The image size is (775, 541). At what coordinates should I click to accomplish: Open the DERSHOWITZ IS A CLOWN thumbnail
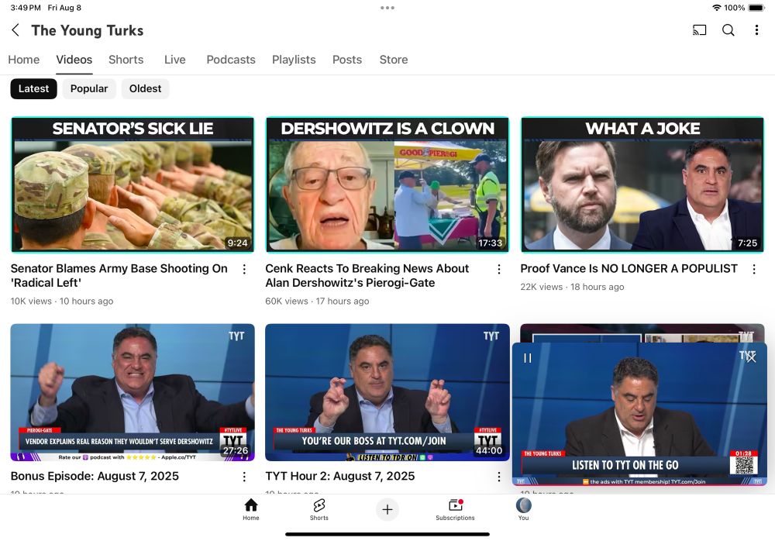pyautogui.click(x=387, y=184)
